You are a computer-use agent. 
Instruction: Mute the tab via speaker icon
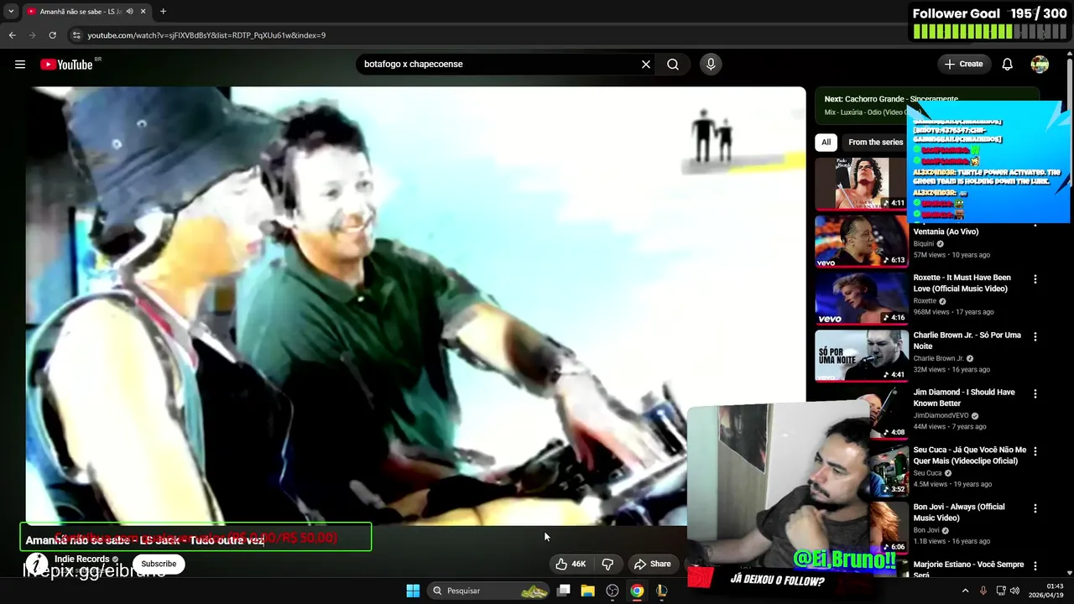129,12
